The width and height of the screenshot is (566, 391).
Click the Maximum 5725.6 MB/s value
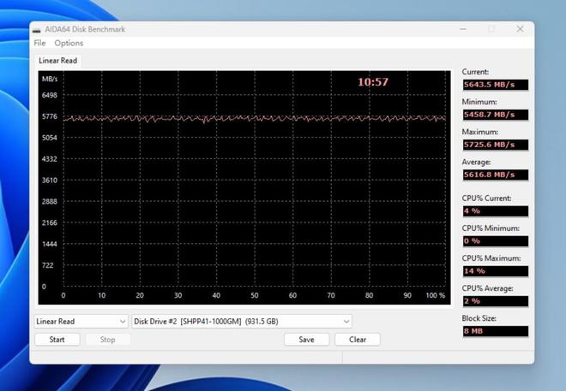pyautogui.click(x=496, y=145)
